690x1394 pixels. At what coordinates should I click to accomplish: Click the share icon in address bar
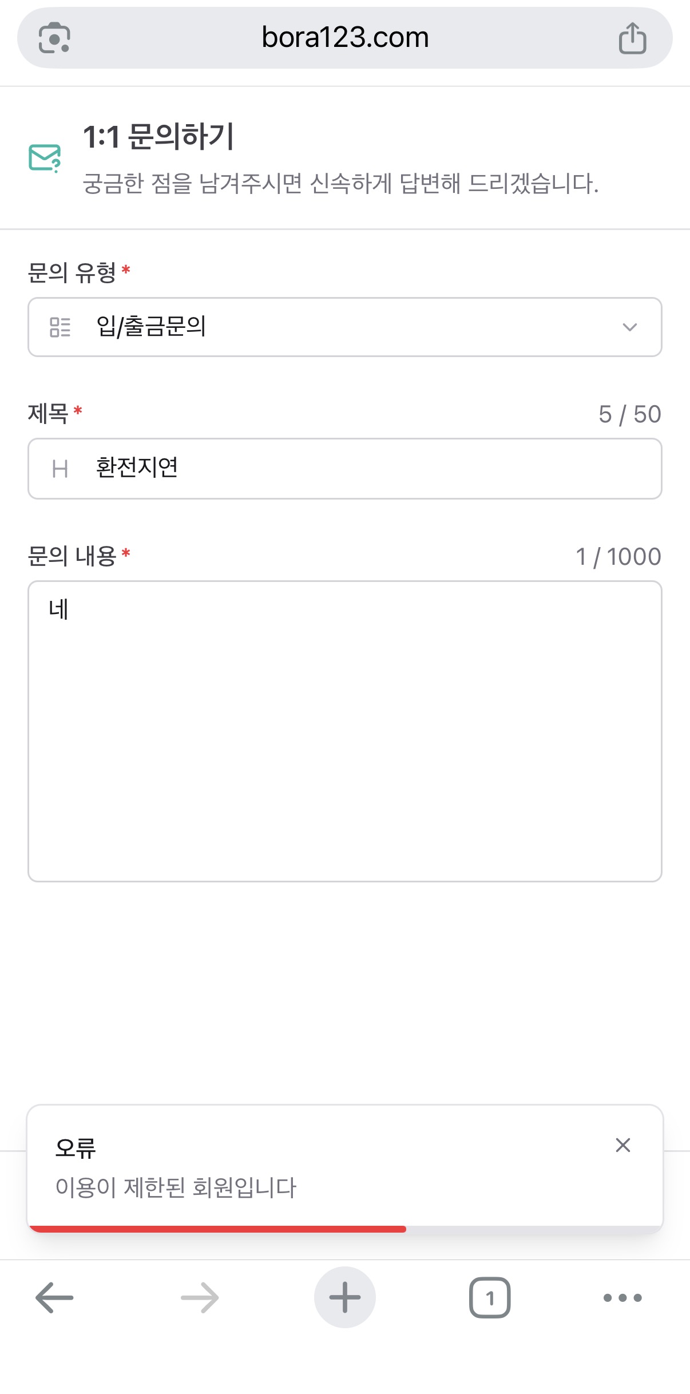point(632,38)
